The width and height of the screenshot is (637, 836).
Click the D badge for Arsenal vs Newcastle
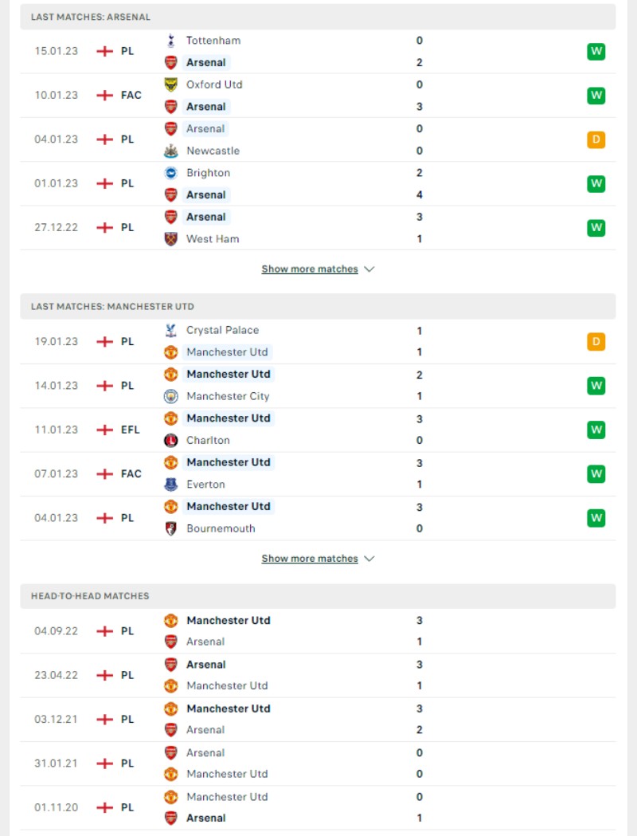596,139
